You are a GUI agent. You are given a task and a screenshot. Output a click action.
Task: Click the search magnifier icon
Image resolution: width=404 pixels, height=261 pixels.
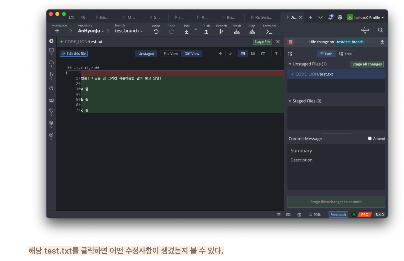click(380, 30)
